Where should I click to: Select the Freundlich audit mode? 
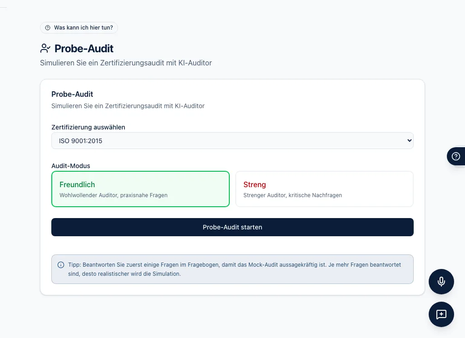(140, 189)
